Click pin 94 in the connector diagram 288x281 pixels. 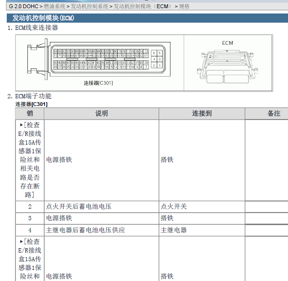(x=55, y=52)
